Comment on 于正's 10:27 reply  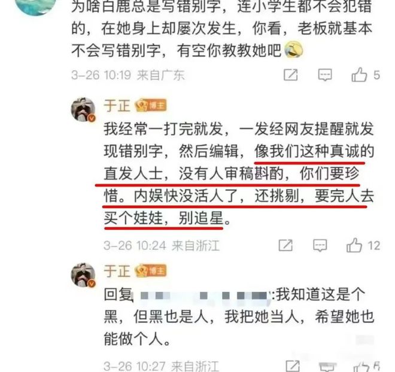[x=327, y=367]
